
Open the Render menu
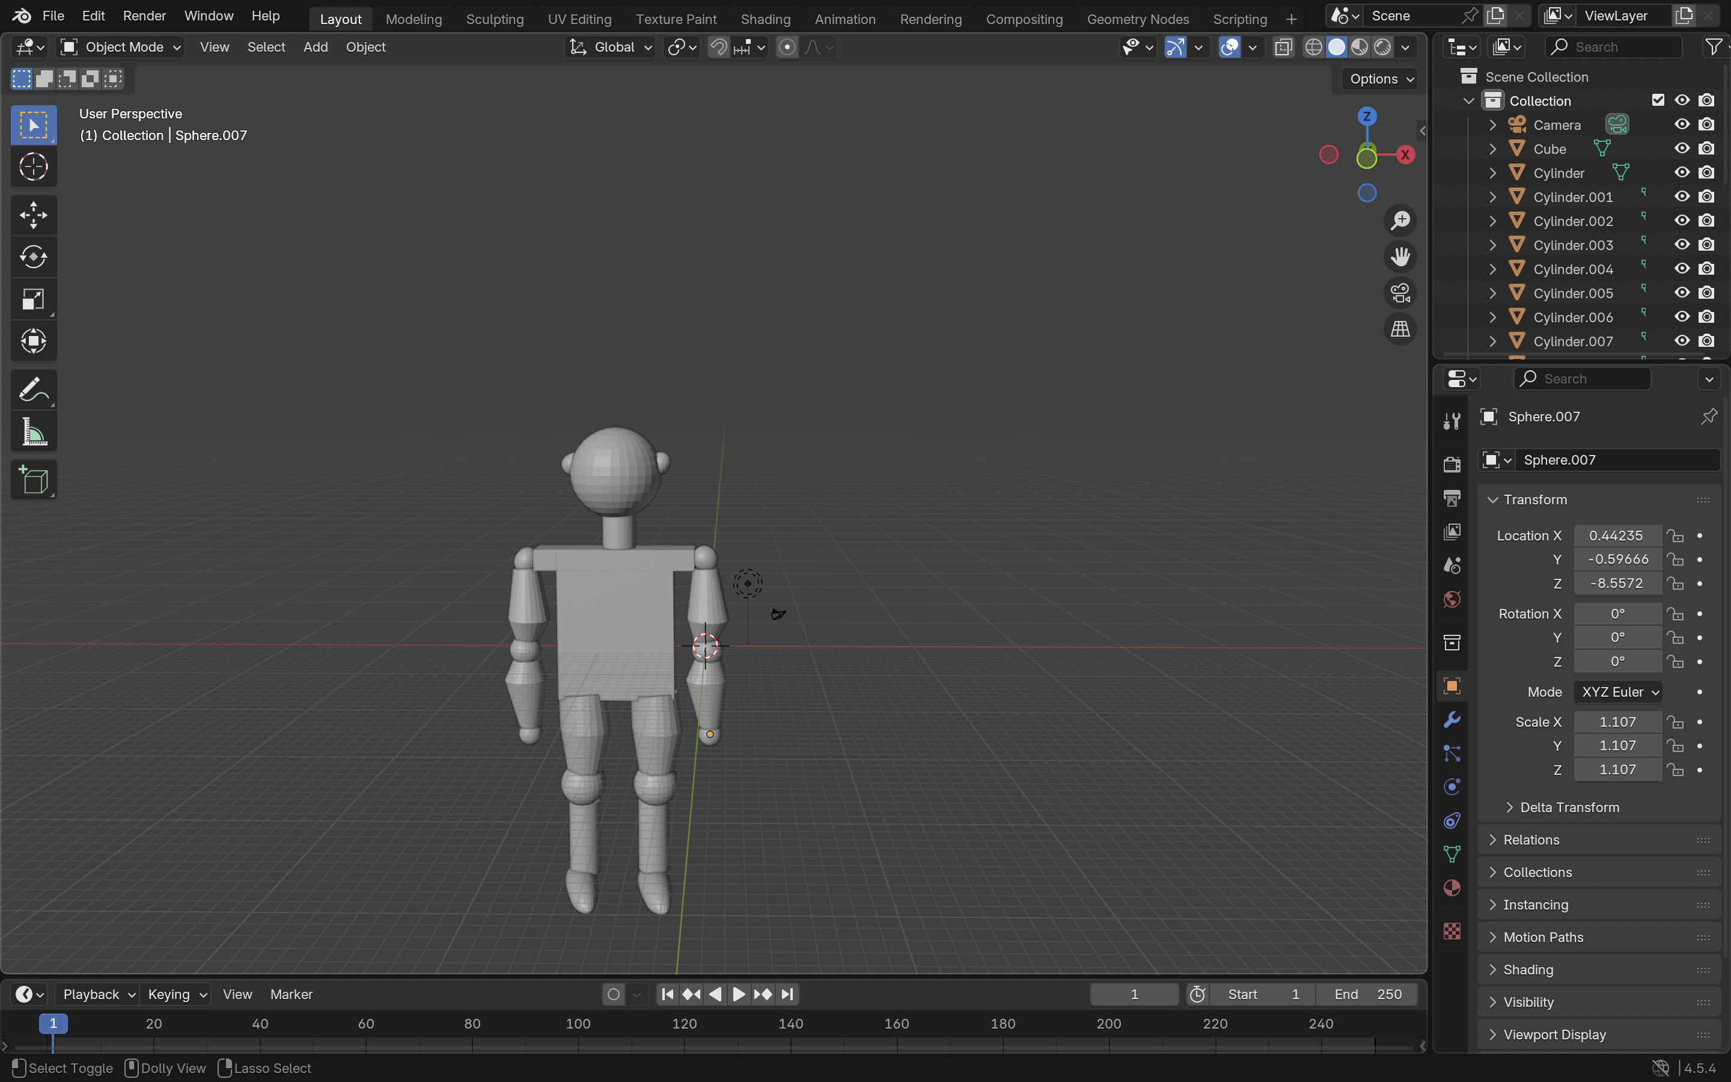144,16
